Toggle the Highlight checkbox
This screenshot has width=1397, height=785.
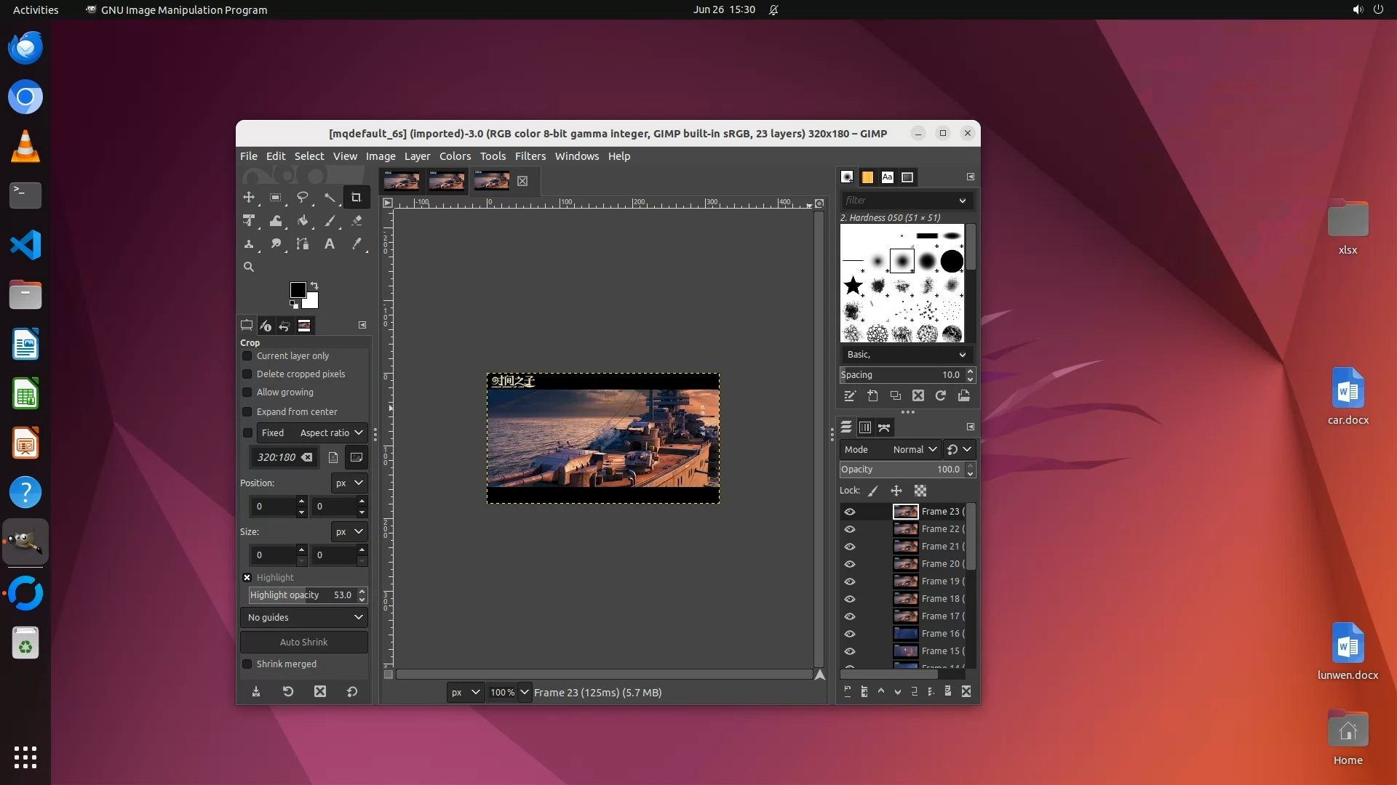click(247, 577)
